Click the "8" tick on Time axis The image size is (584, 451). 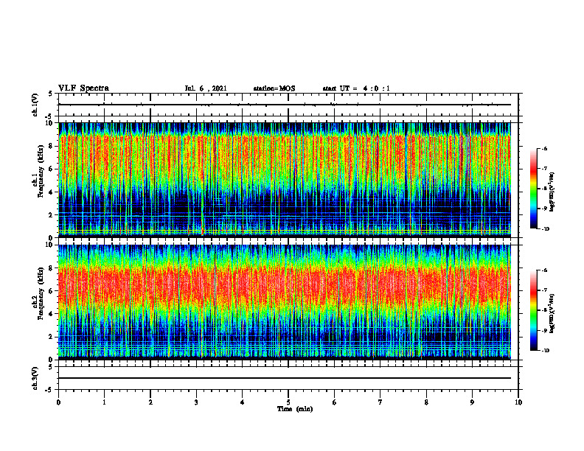pyautogui.click(x=426, y=402)
